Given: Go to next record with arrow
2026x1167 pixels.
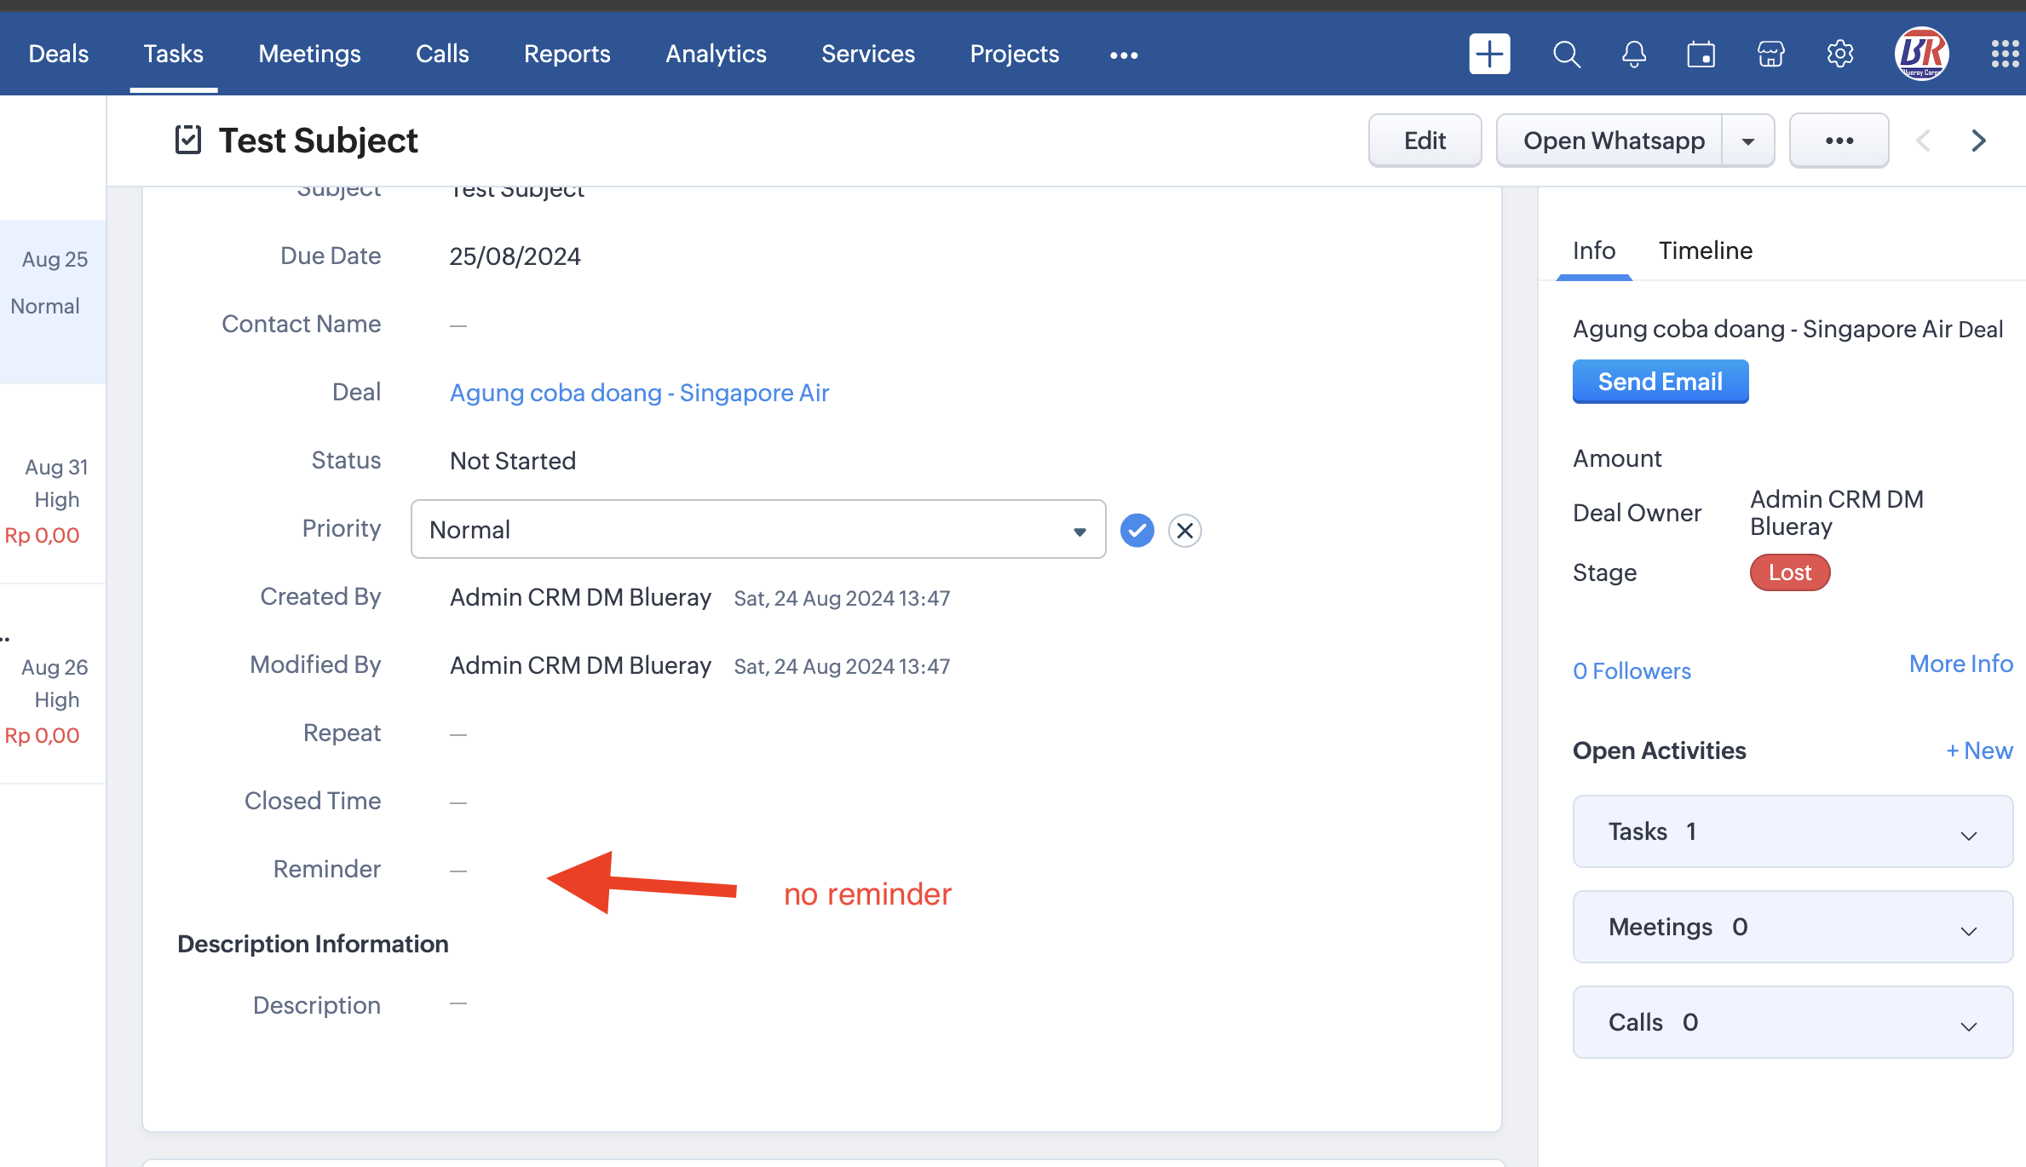Looking at the screenshot, I should coord(1978,141).
